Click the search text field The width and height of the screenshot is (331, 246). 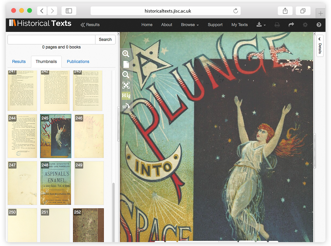tap(51, 40)
